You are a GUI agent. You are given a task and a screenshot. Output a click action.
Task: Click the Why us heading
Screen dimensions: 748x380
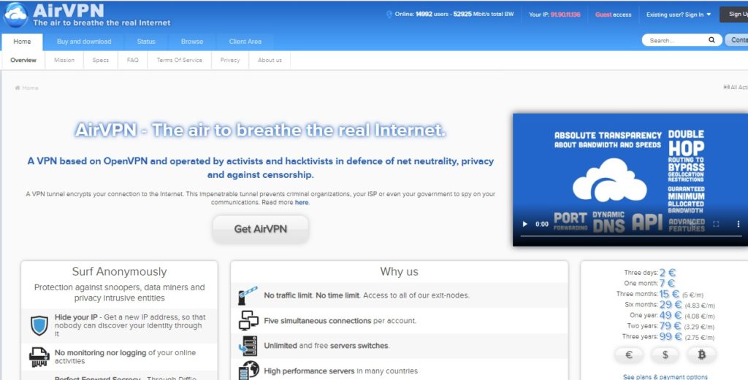(400, 271)
